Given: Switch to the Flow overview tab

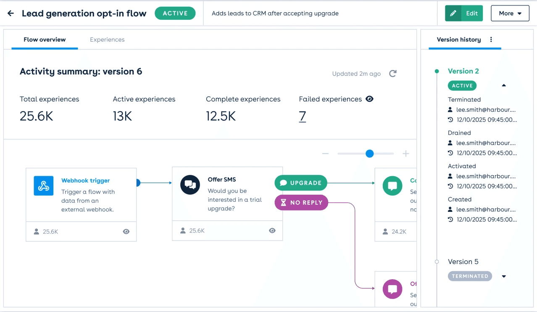Looking at the screenshot, I should coord(45,40).
